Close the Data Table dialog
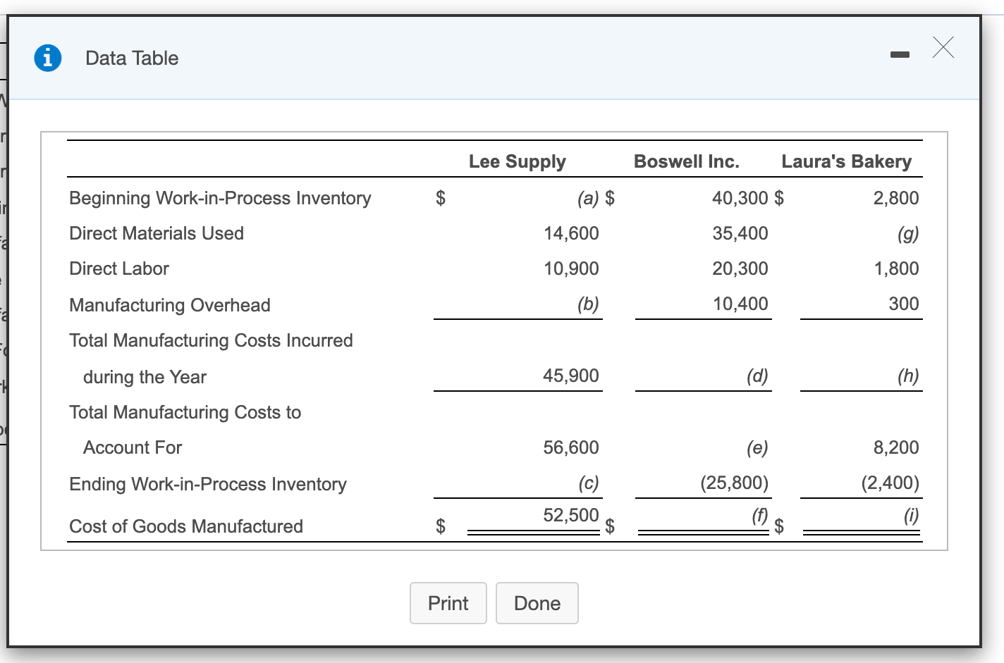This screenshot has width=1004, height=663. tap(943, 47)
